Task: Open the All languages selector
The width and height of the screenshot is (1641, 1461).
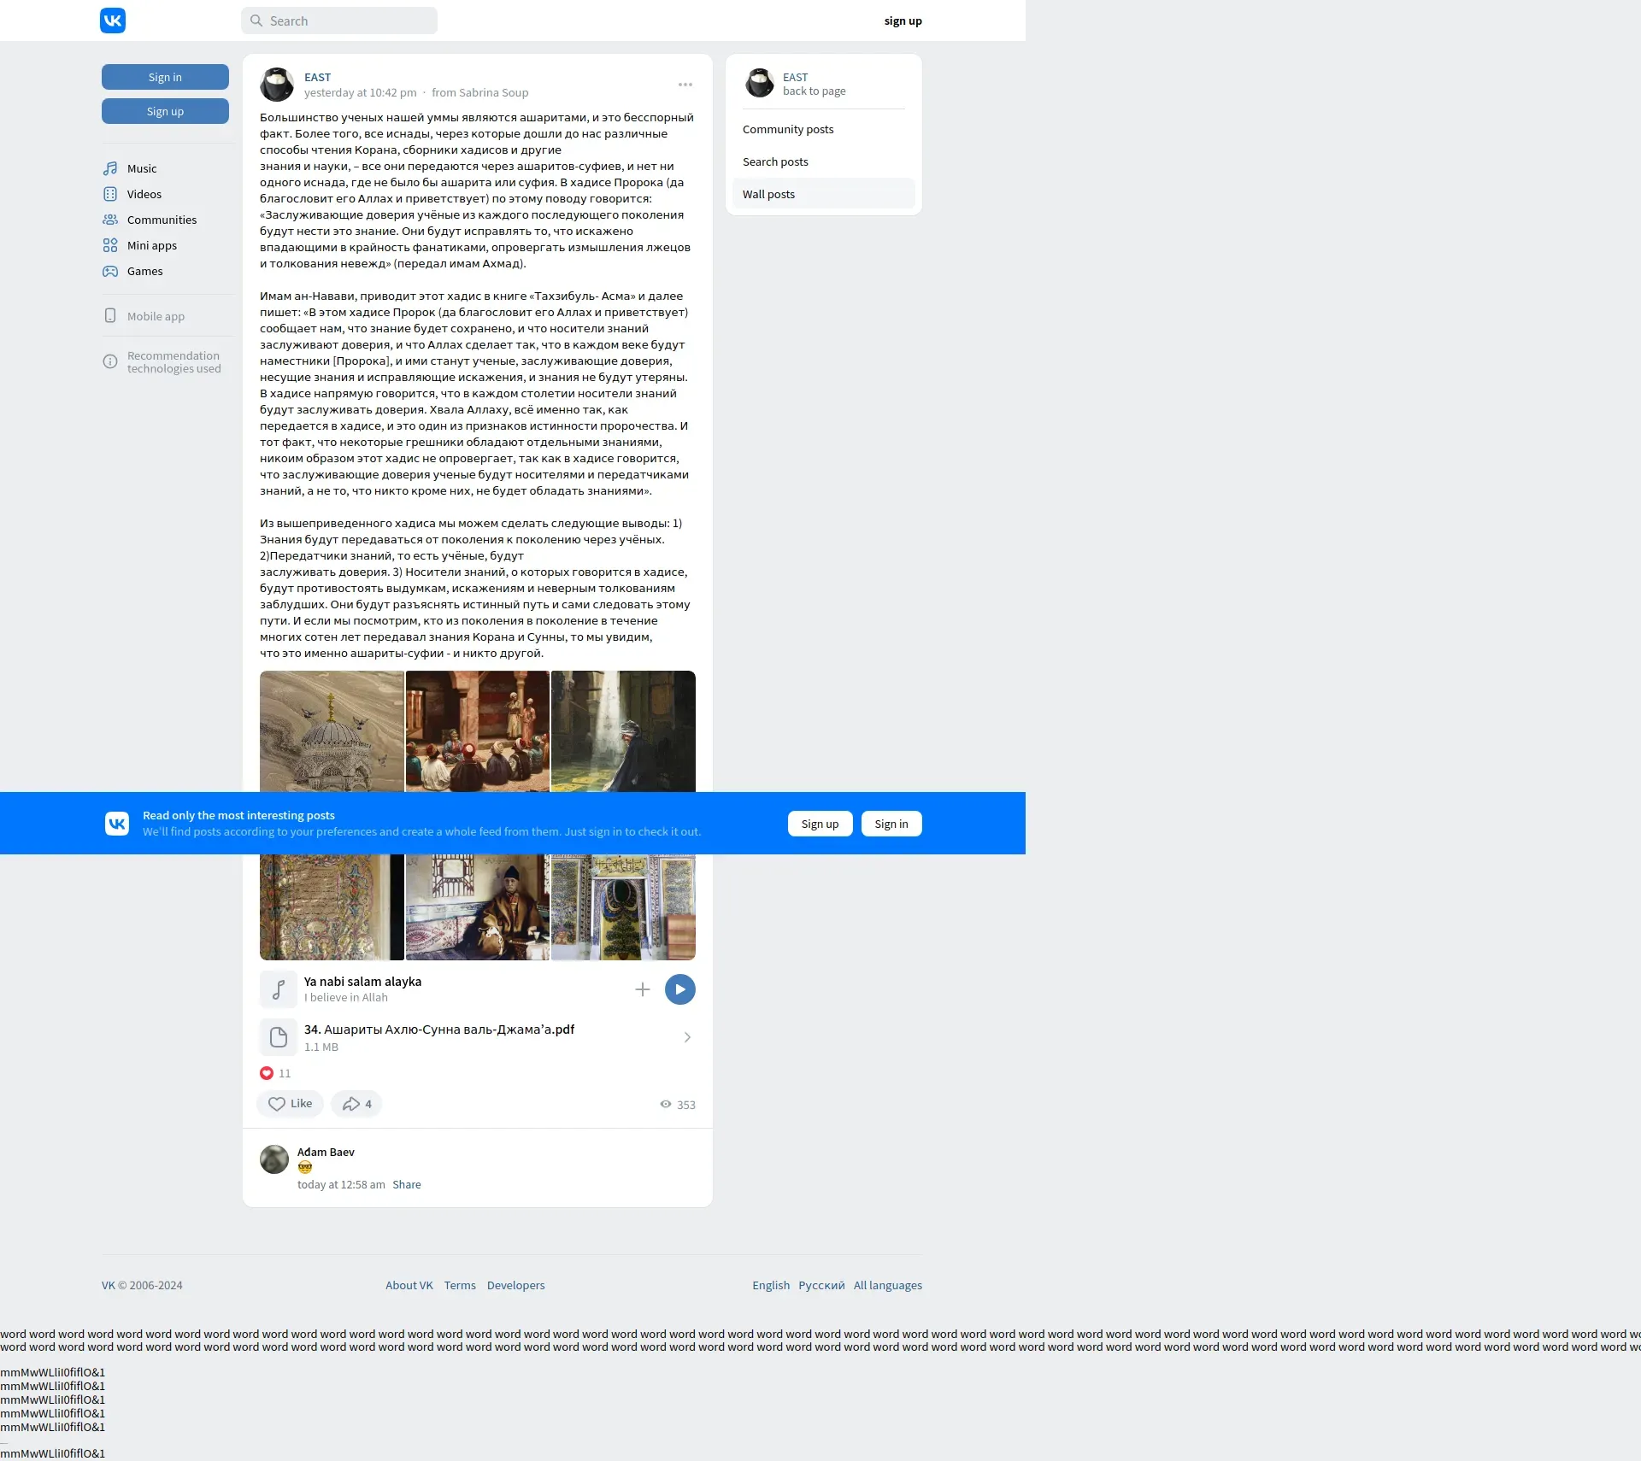Action: click(887, 1285)
